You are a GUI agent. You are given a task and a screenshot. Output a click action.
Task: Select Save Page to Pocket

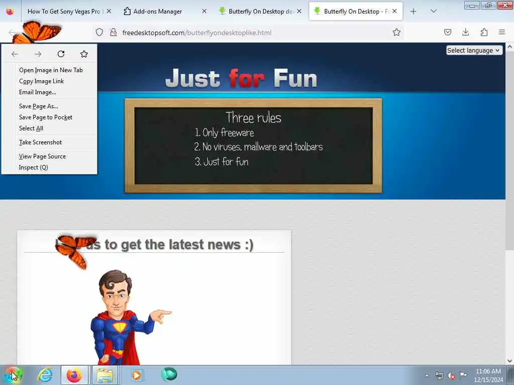point(46,117)
